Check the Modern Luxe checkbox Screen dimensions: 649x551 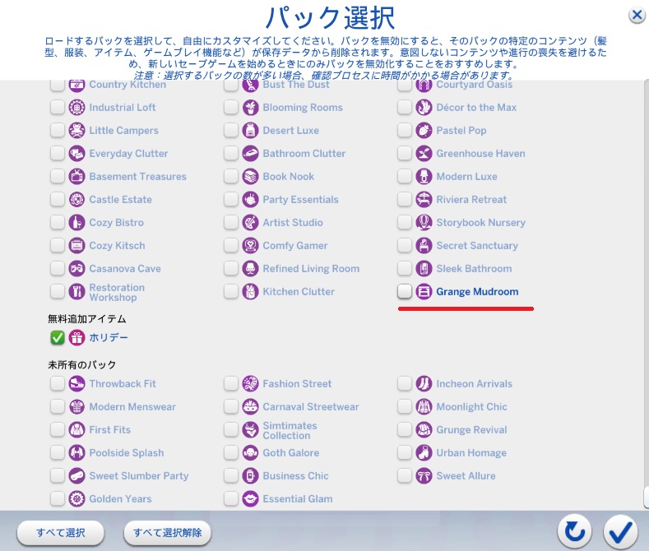405,176
